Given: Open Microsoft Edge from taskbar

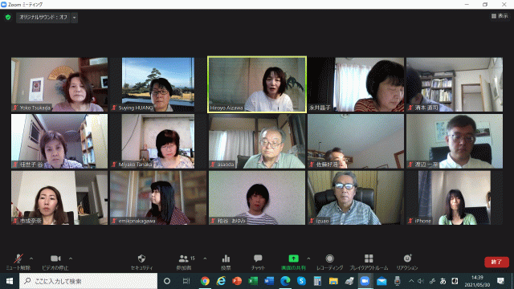Looking at the screenshot, I should 285,281.
